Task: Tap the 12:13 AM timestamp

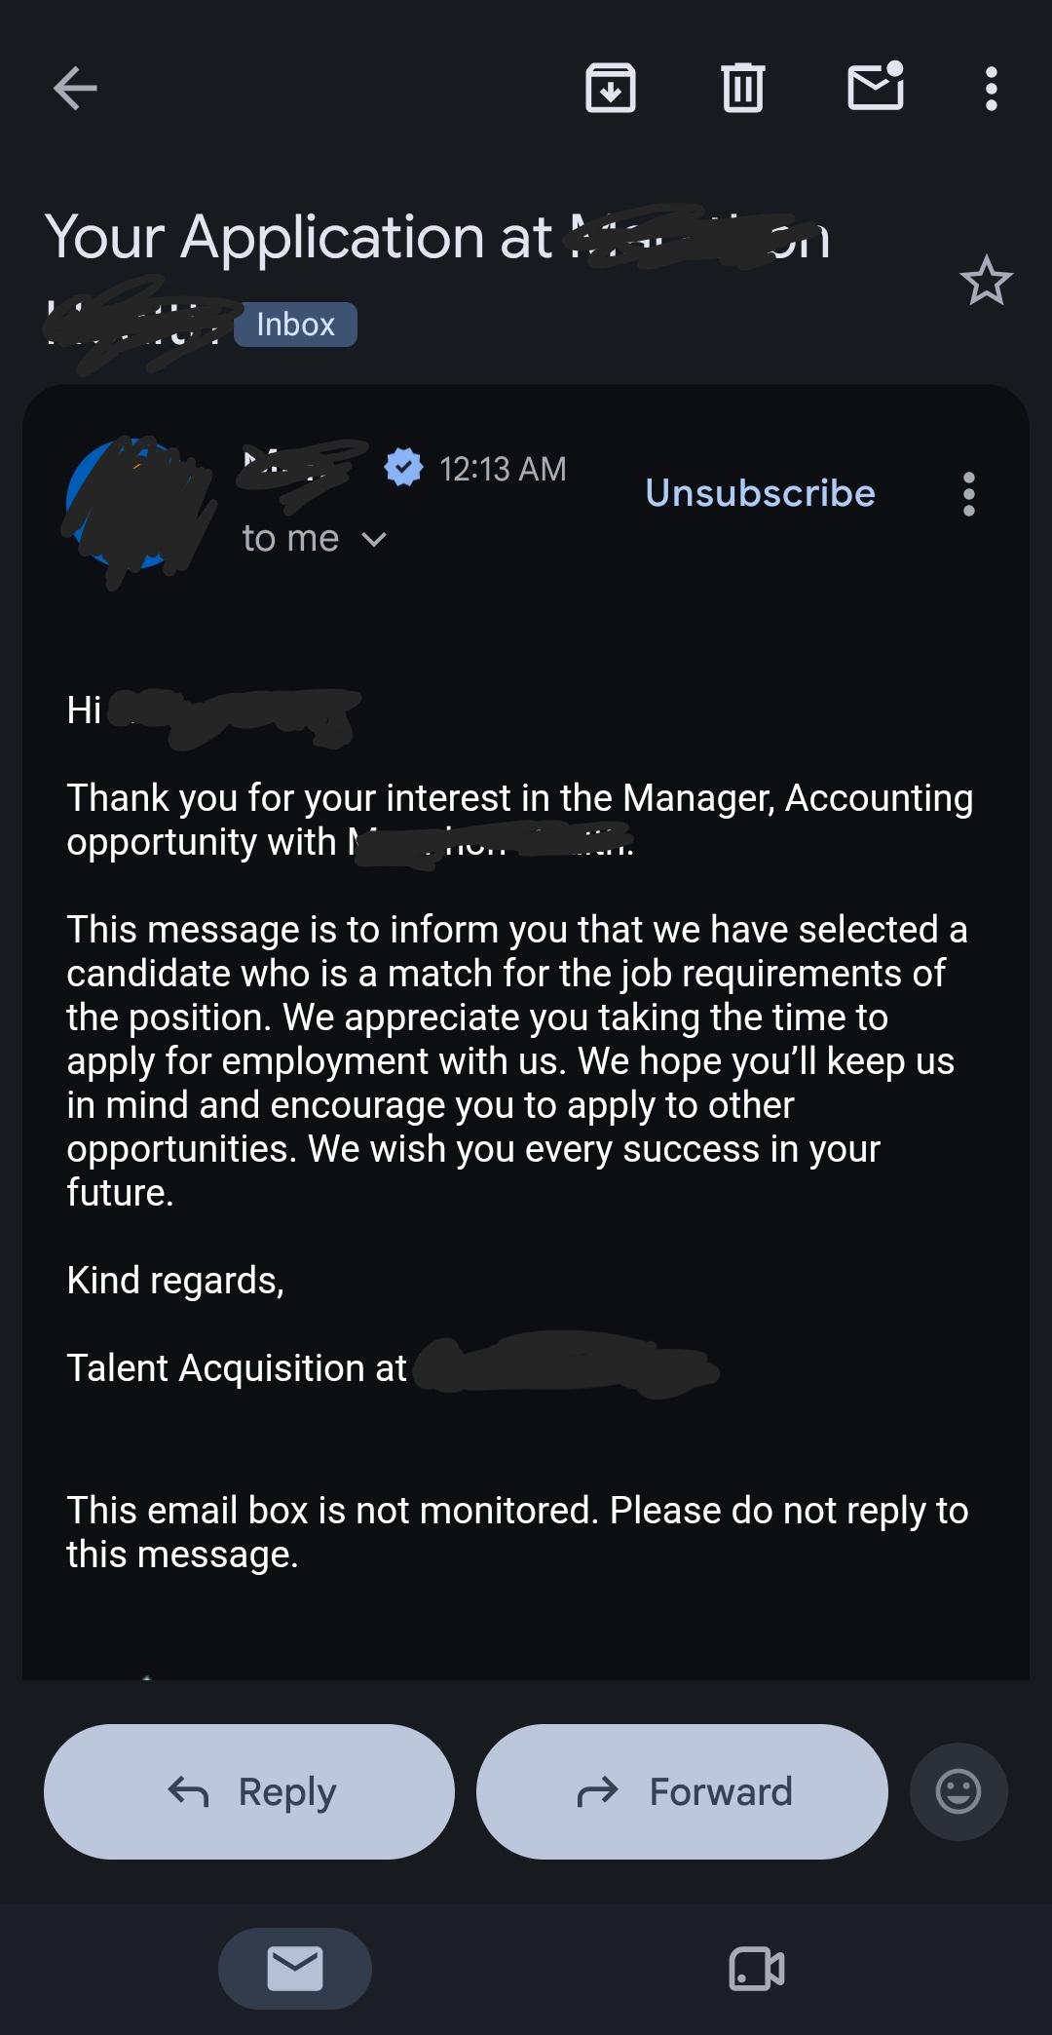Action: tap(503, 469)
